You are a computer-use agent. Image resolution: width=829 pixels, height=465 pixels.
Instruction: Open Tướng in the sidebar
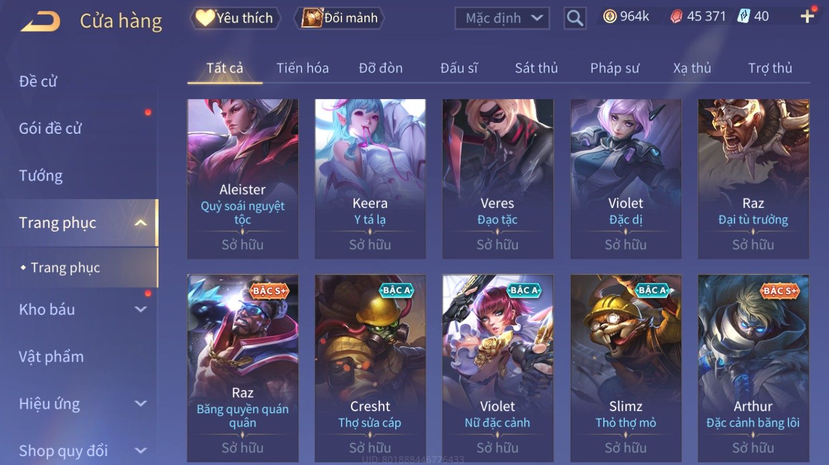(41, 176)
